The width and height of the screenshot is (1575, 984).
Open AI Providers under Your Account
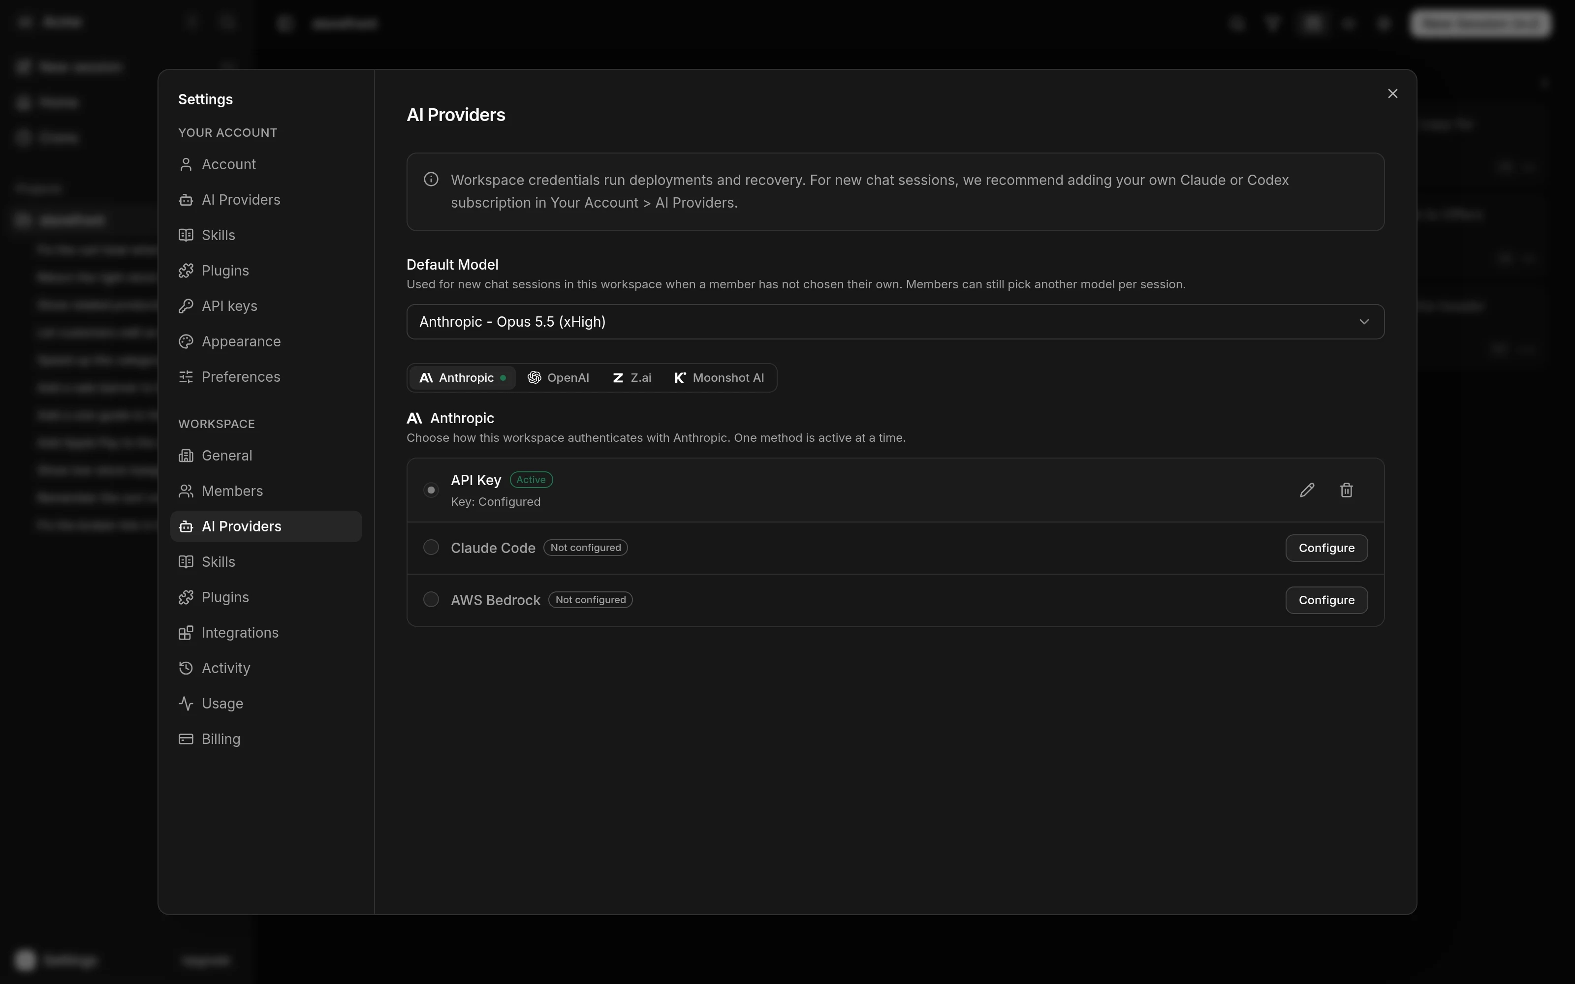pyautogui.click(x=266, y=200)
